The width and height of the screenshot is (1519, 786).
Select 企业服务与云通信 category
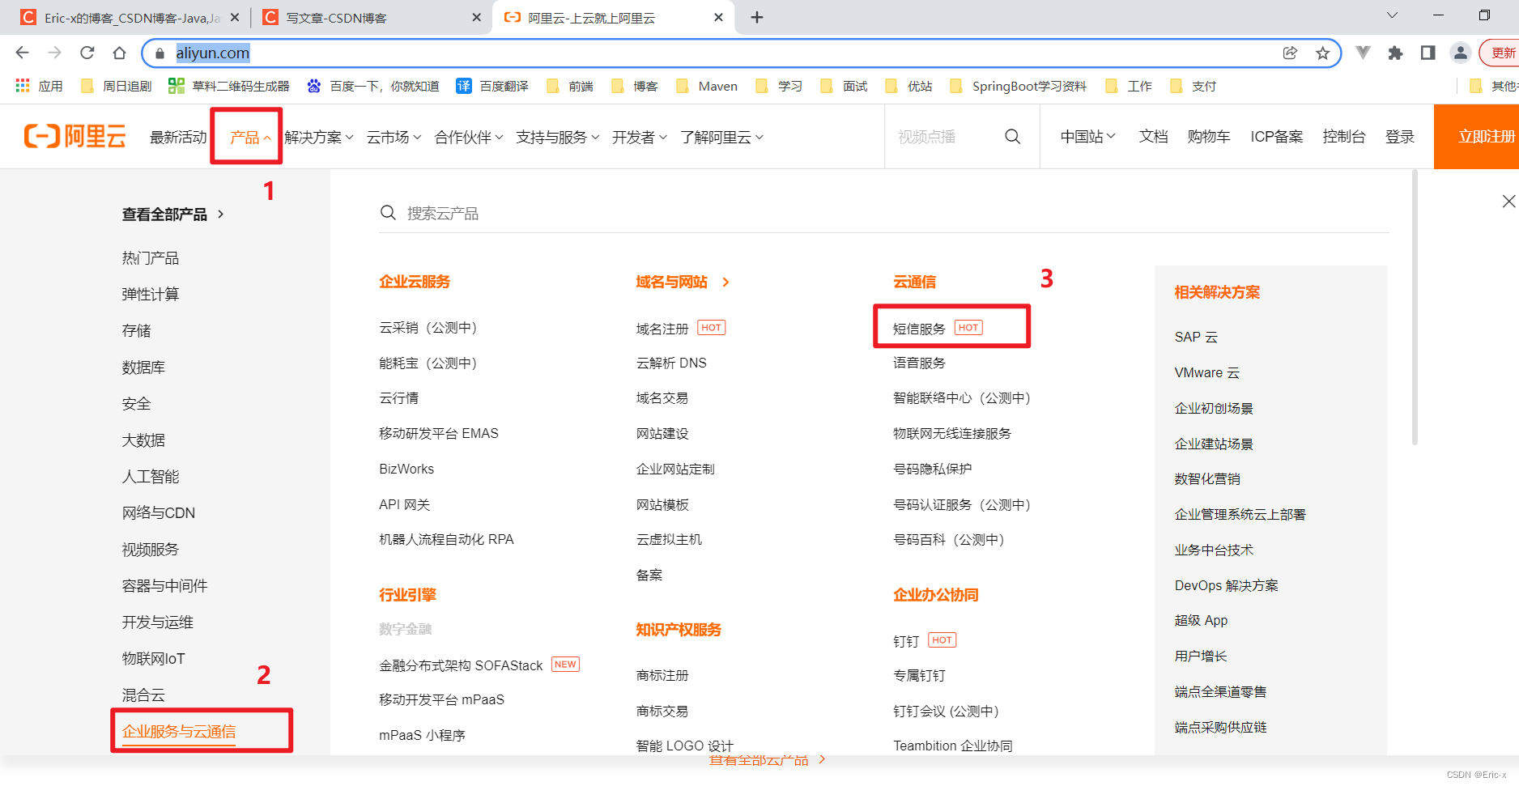click(x=179, y=731)
